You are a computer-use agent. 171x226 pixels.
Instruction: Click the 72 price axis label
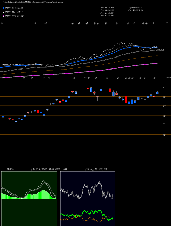coord(164,135)
